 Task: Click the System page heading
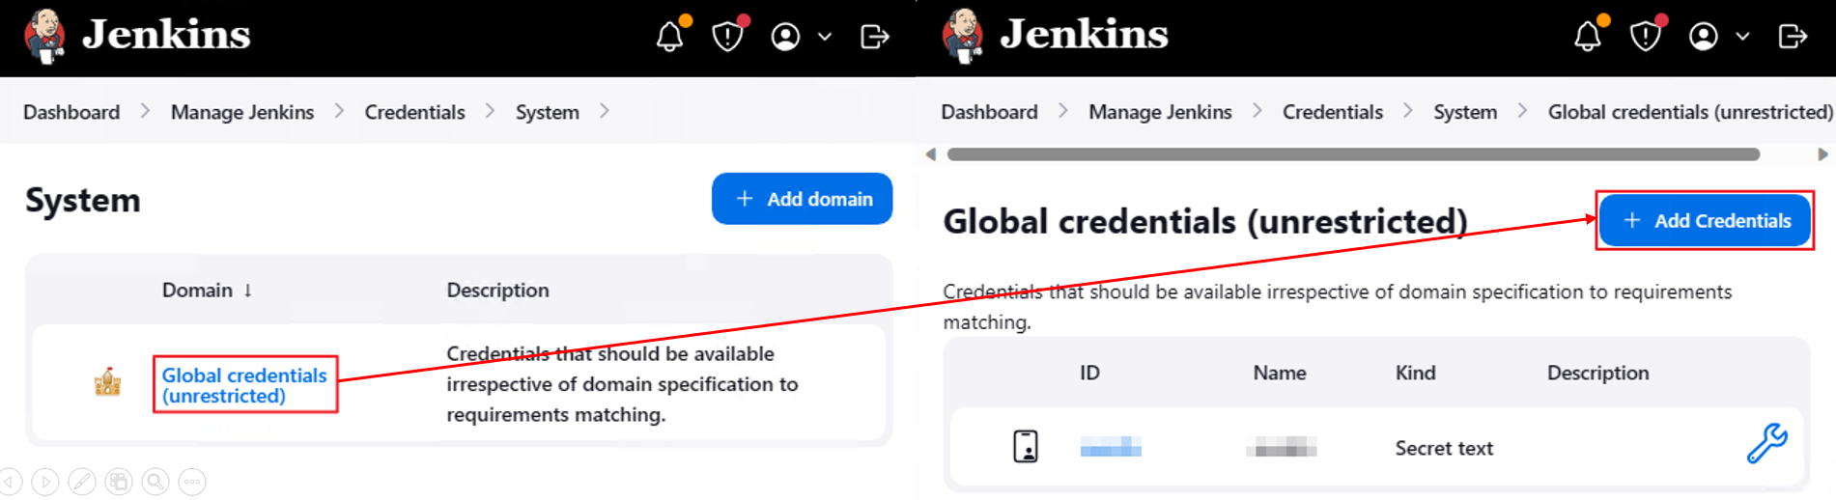(83, 200)
